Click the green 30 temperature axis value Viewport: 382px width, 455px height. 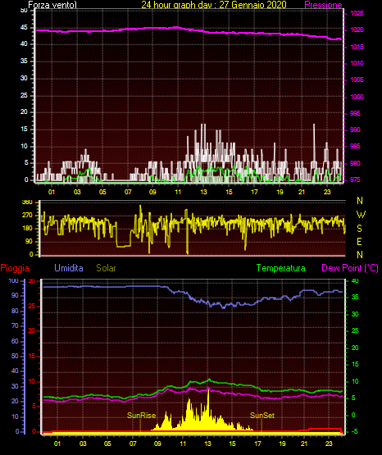[x=355, y=314]
